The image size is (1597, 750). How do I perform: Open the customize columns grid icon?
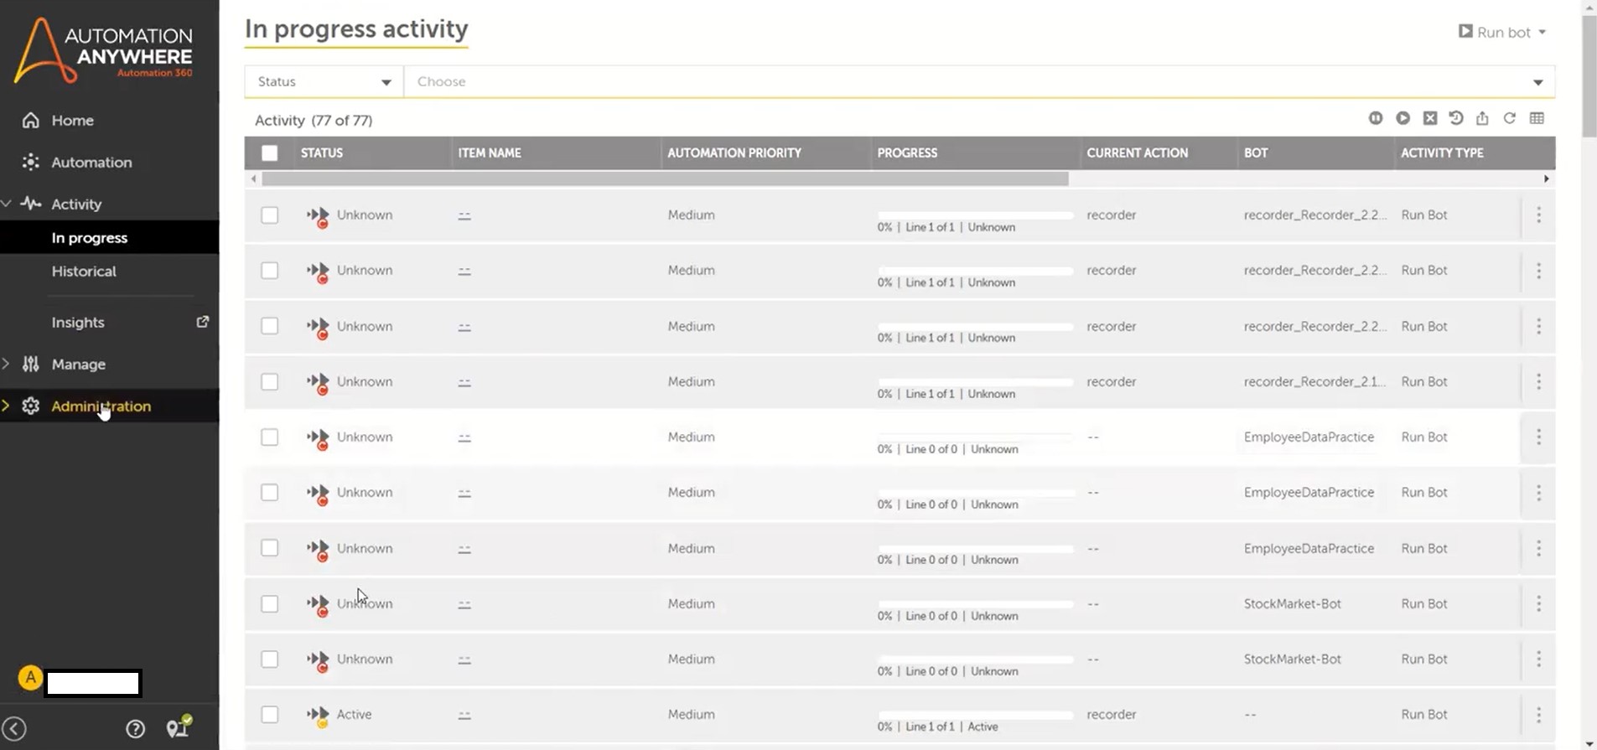[1537, 118]
